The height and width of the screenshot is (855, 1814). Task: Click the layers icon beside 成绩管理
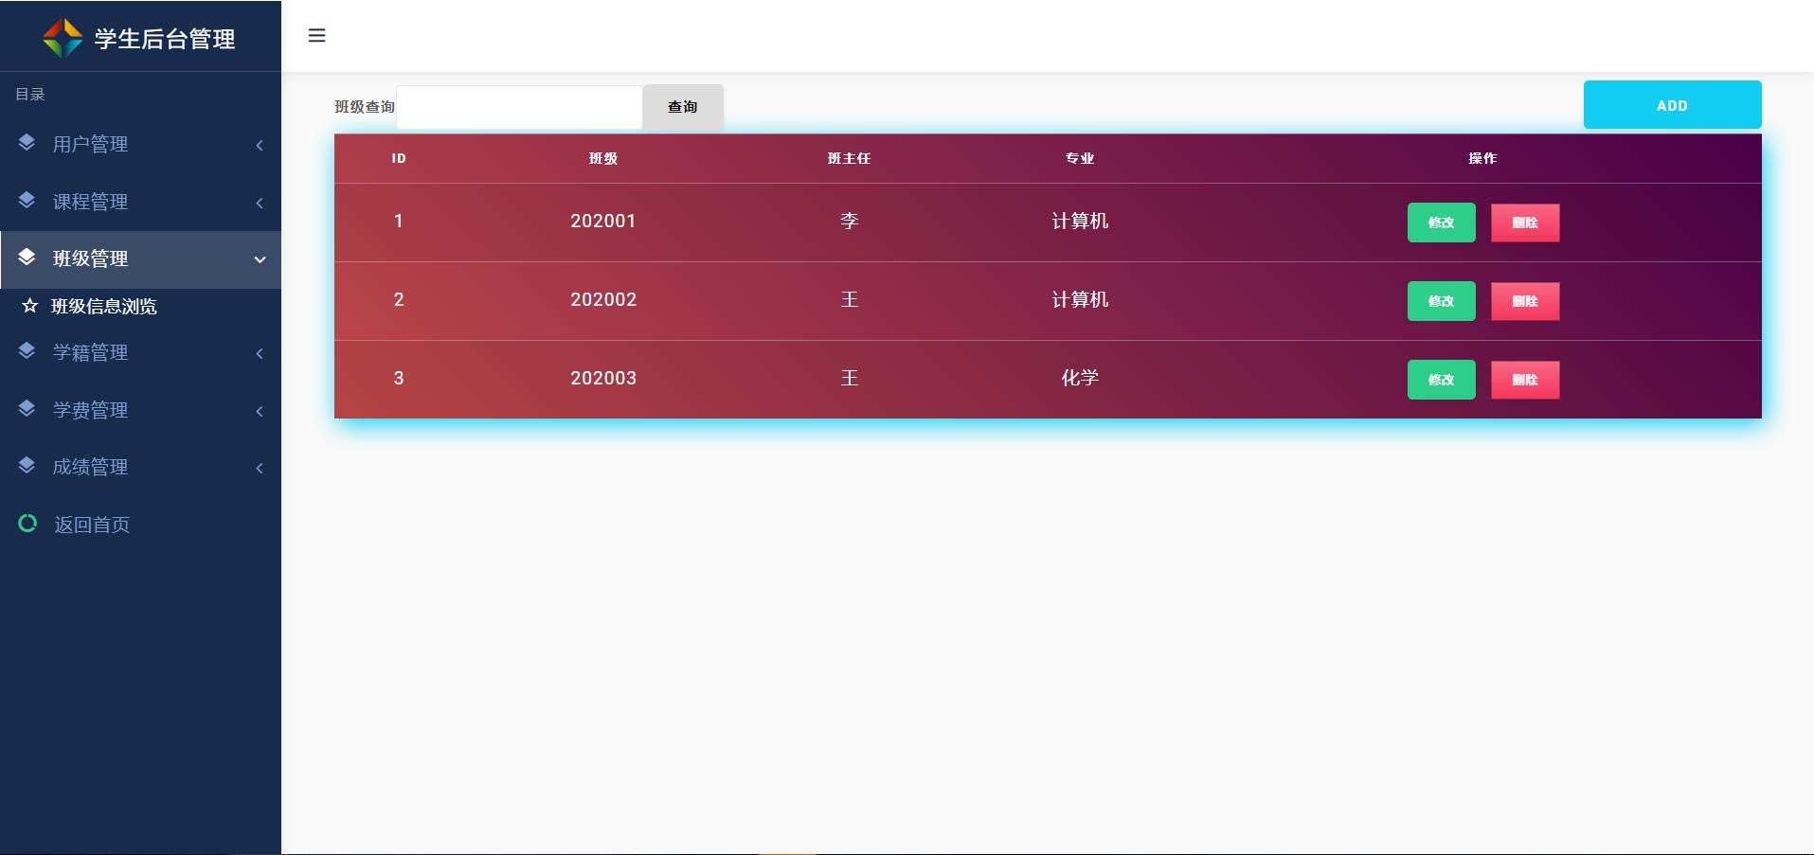point(27,466)
